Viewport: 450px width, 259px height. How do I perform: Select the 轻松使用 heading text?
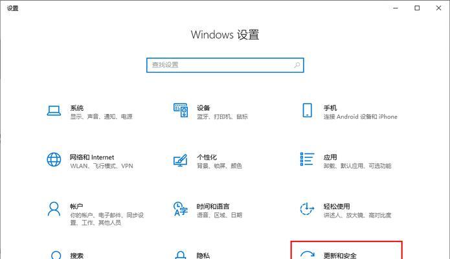(x=337, y=207)
